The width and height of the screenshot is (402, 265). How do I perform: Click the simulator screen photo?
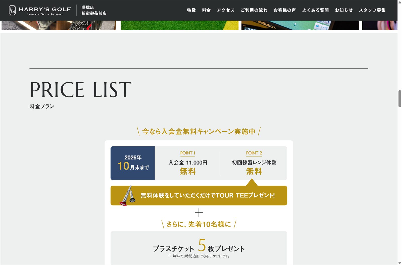coord(300,25)
